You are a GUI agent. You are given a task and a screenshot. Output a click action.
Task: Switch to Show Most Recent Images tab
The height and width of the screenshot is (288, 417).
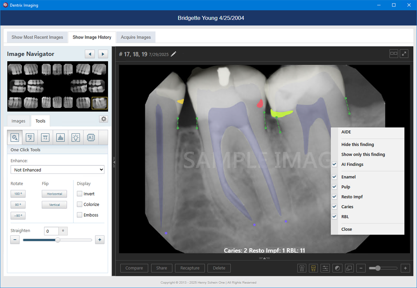click(37, 37)
